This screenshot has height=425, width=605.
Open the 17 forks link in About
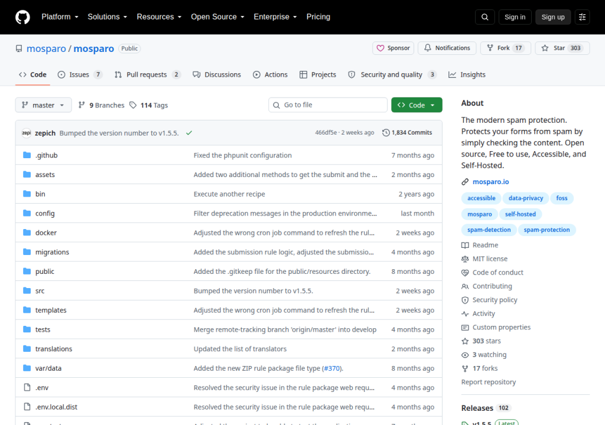point(480,368)
